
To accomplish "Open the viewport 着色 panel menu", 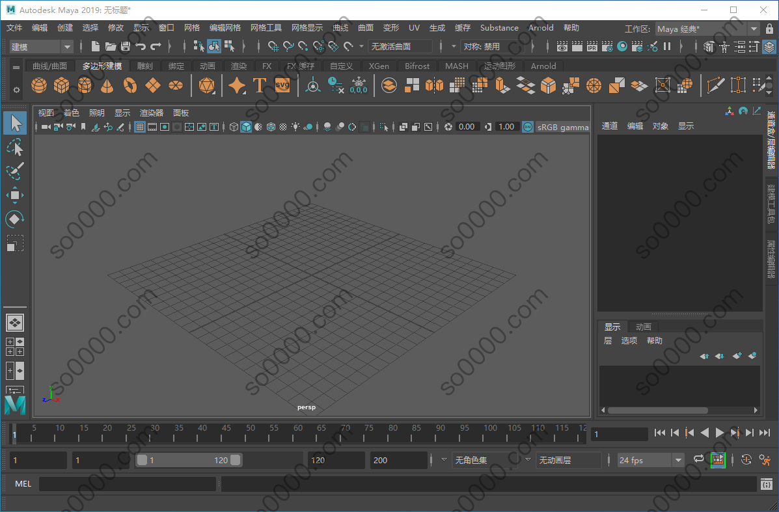I will [71, 113].
